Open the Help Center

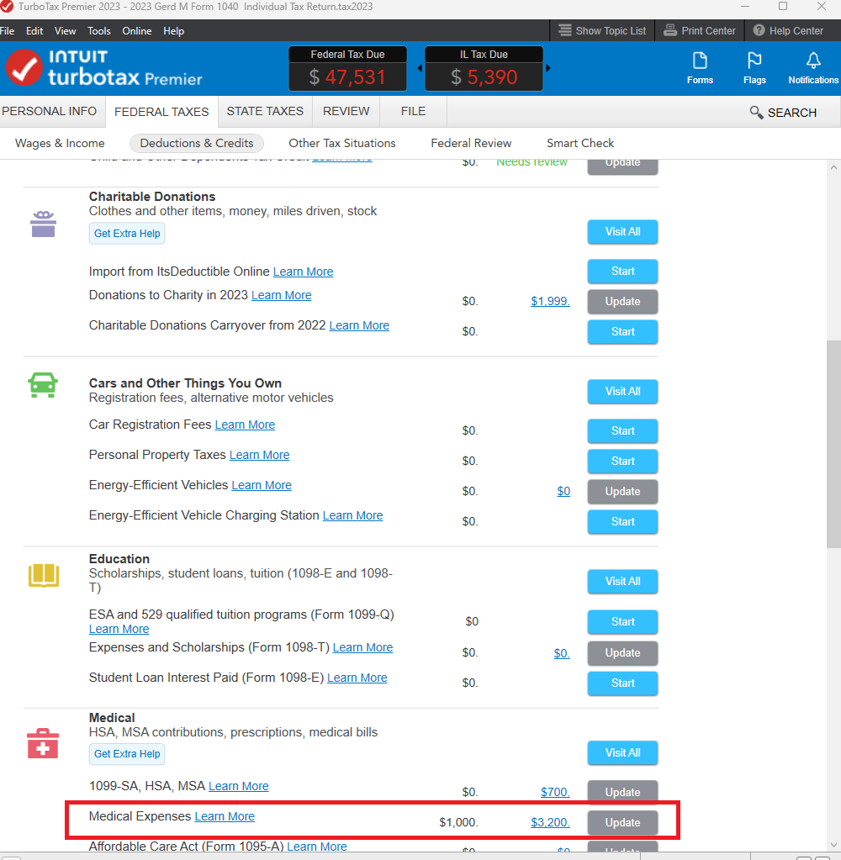(x=788, y=31)
